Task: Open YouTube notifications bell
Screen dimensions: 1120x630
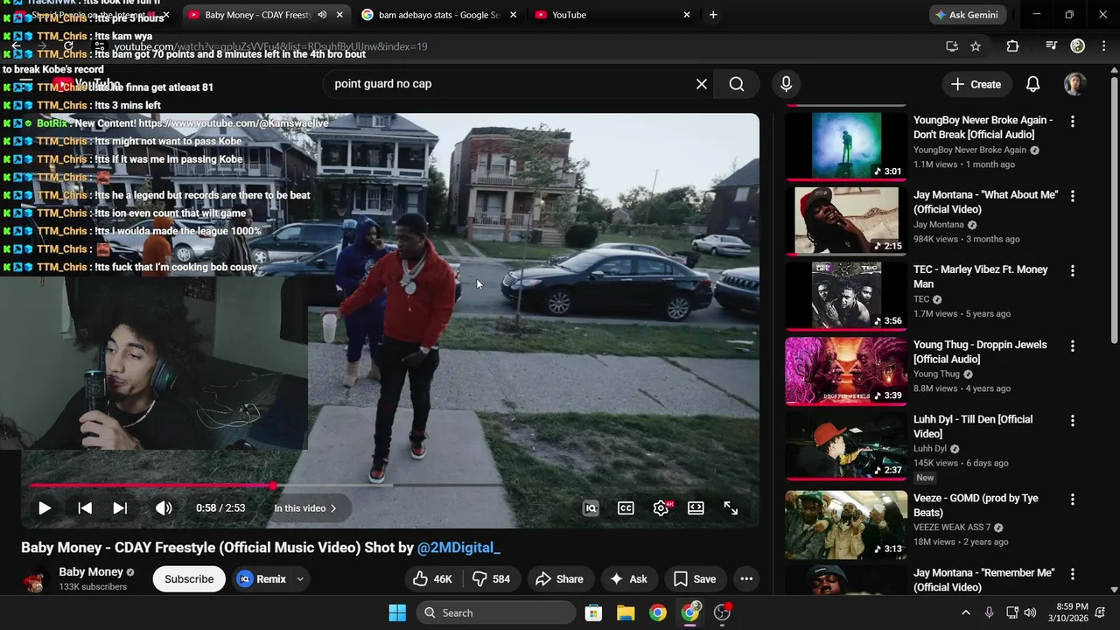Action: click(1032, 84)
